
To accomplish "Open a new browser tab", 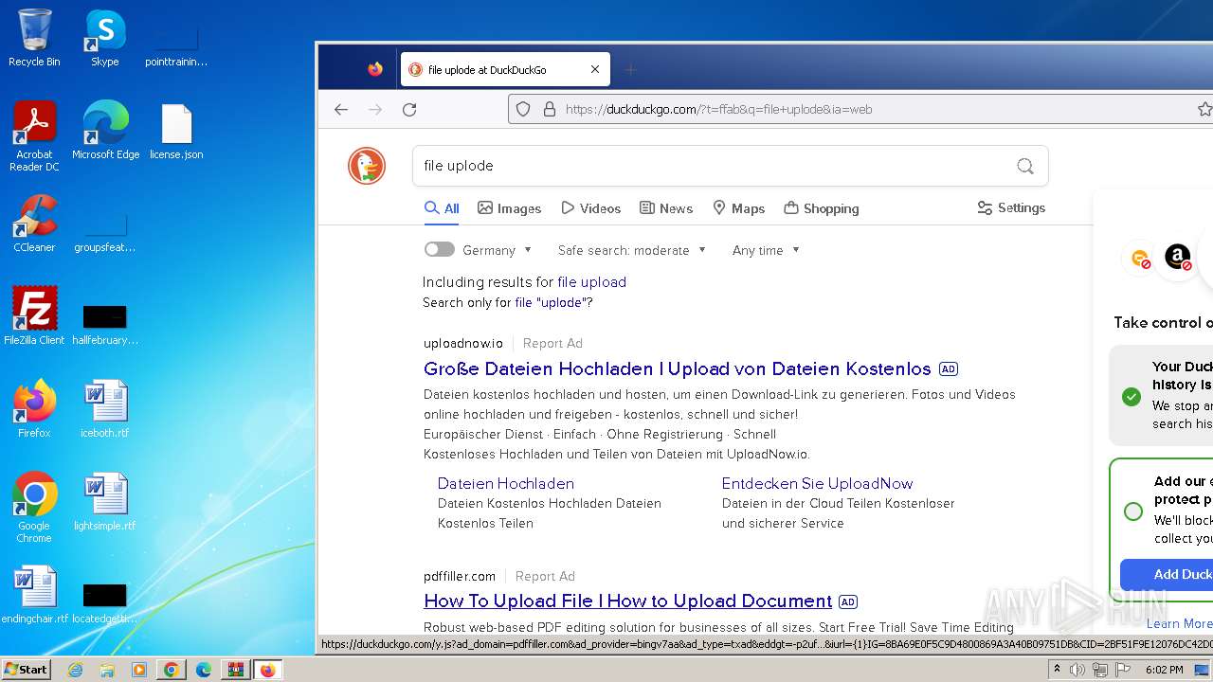I will pos(630,69).
